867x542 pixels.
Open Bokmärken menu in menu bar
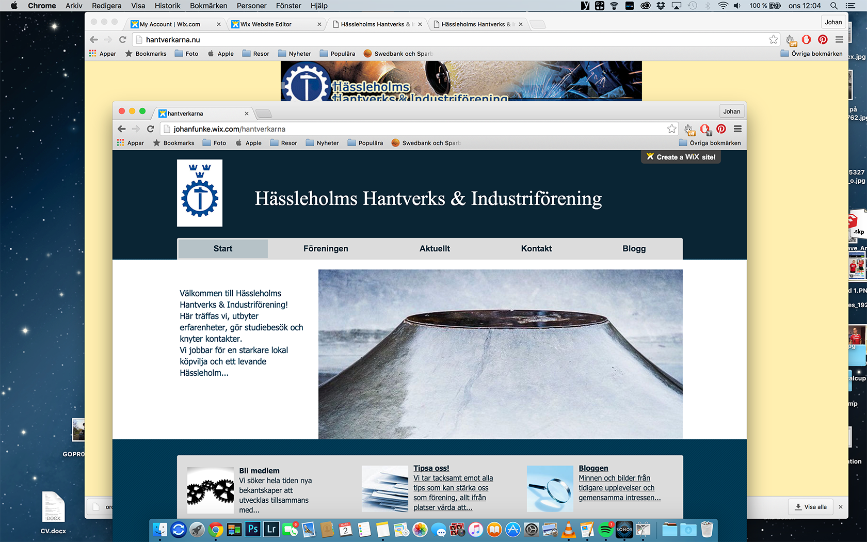(208, 6)
